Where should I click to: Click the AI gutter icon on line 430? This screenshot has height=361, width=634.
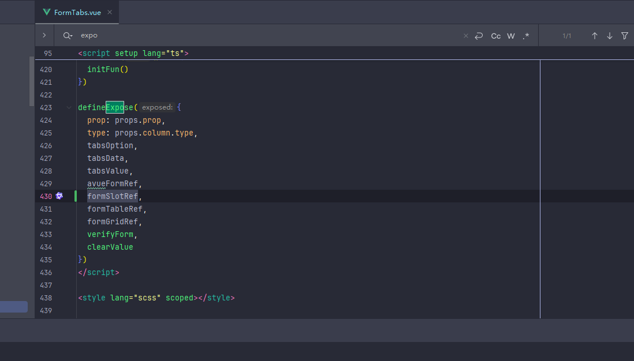pos(59,196)
